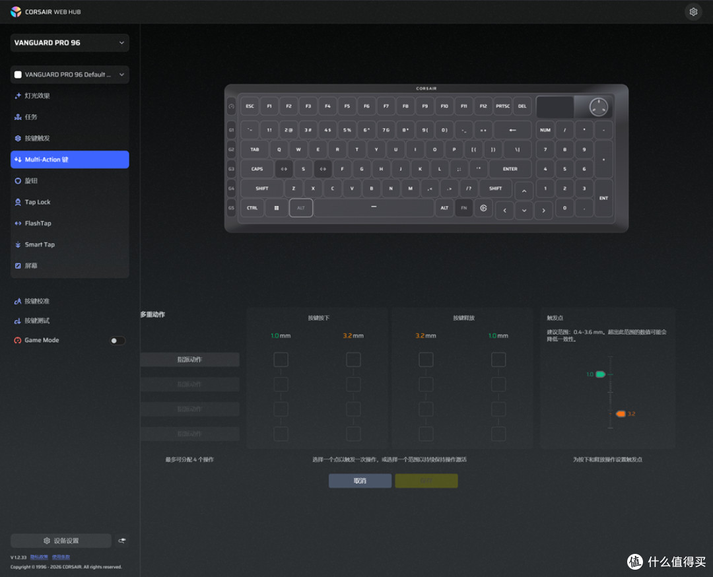713x577 pixels.
Task: Tick the second checkbox under 按键按下 1.0 mm
Action: click(x=281, y=384)
